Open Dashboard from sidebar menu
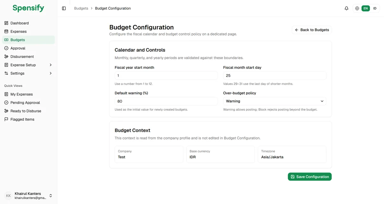Image resolution: width=384 pixels, height=204 pixels. click(x=28, y=23)
